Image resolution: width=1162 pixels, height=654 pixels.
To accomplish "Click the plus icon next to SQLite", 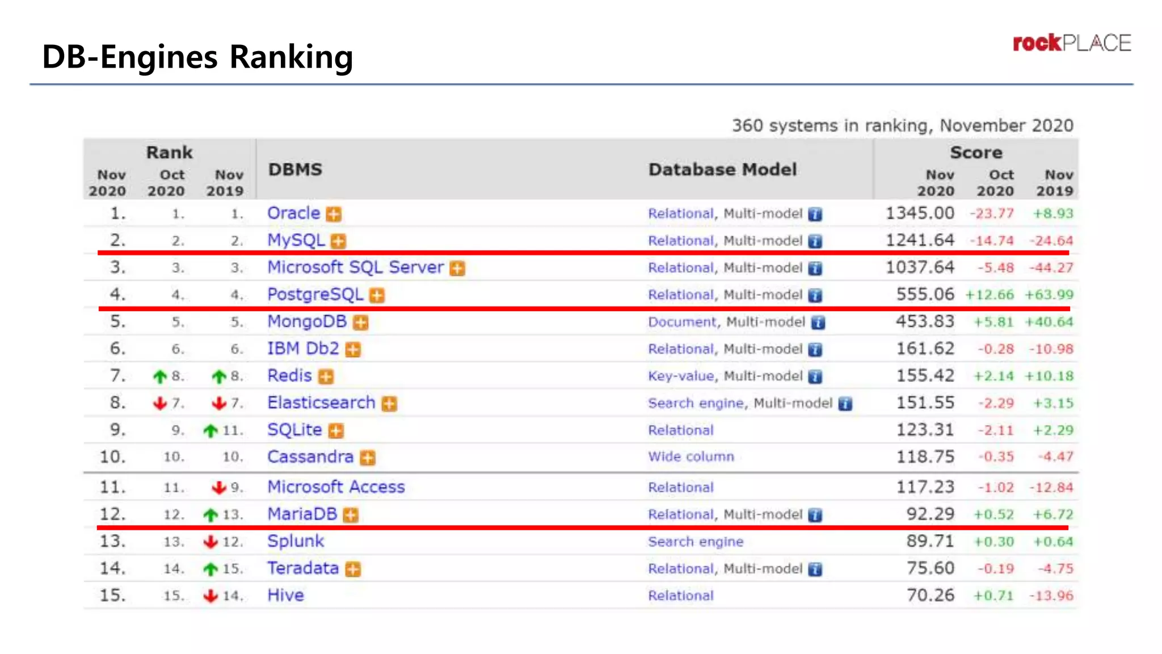I will (336, 431).
